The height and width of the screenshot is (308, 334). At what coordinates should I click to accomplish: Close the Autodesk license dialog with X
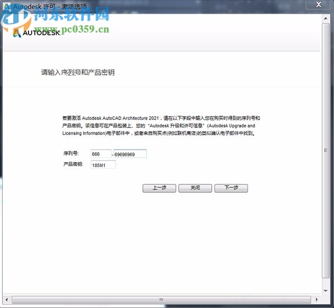(319, 4)
